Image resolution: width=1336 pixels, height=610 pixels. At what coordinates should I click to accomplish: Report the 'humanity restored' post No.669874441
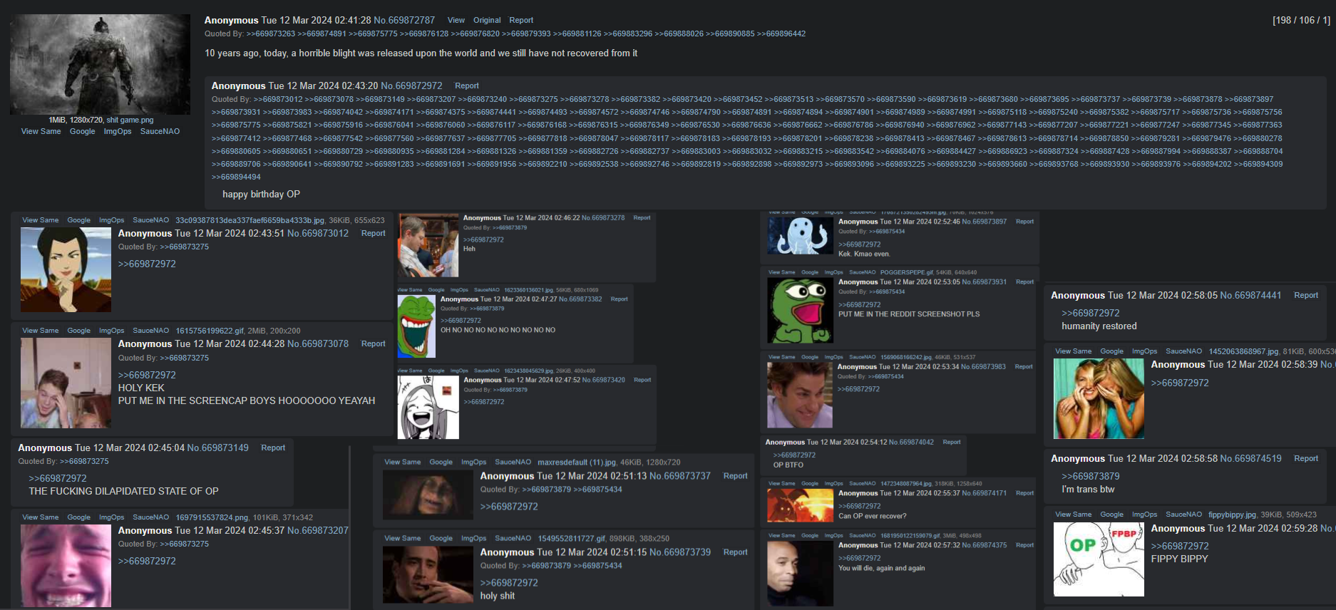pyautogui.click(x=1306, y=295)
